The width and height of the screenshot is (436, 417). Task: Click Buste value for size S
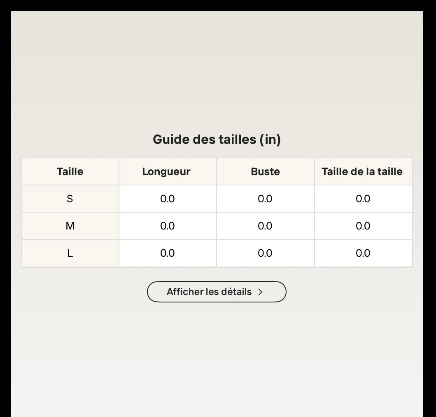click(x=266, y=199)
